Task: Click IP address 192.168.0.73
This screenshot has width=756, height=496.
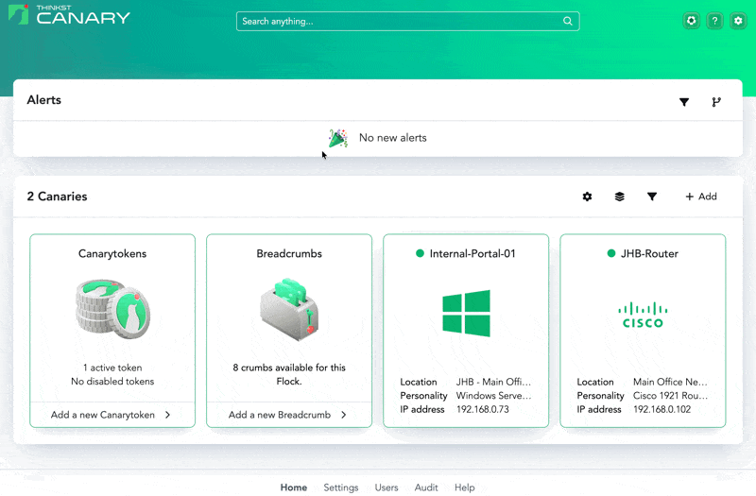Action: [x=483, y=409]
